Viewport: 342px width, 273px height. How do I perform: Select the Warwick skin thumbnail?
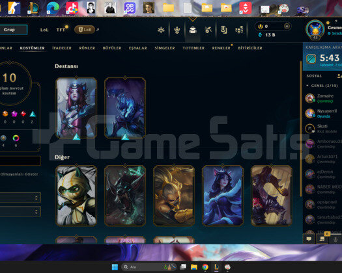pos(125,196)
